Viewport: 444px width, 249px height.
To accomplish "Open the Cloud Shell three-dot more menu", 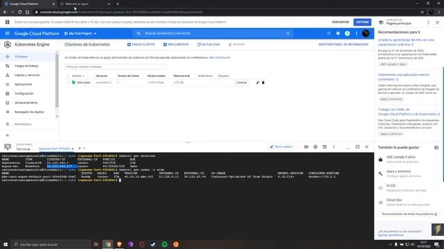I will (x=334, y=147).
